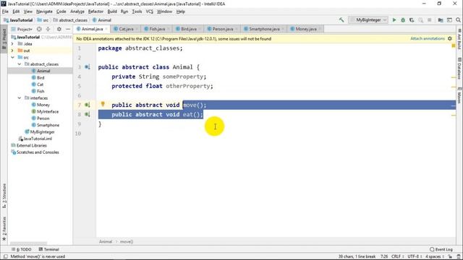
Task: Expand the out folder arrow
Action: click(x=12, y=51)
